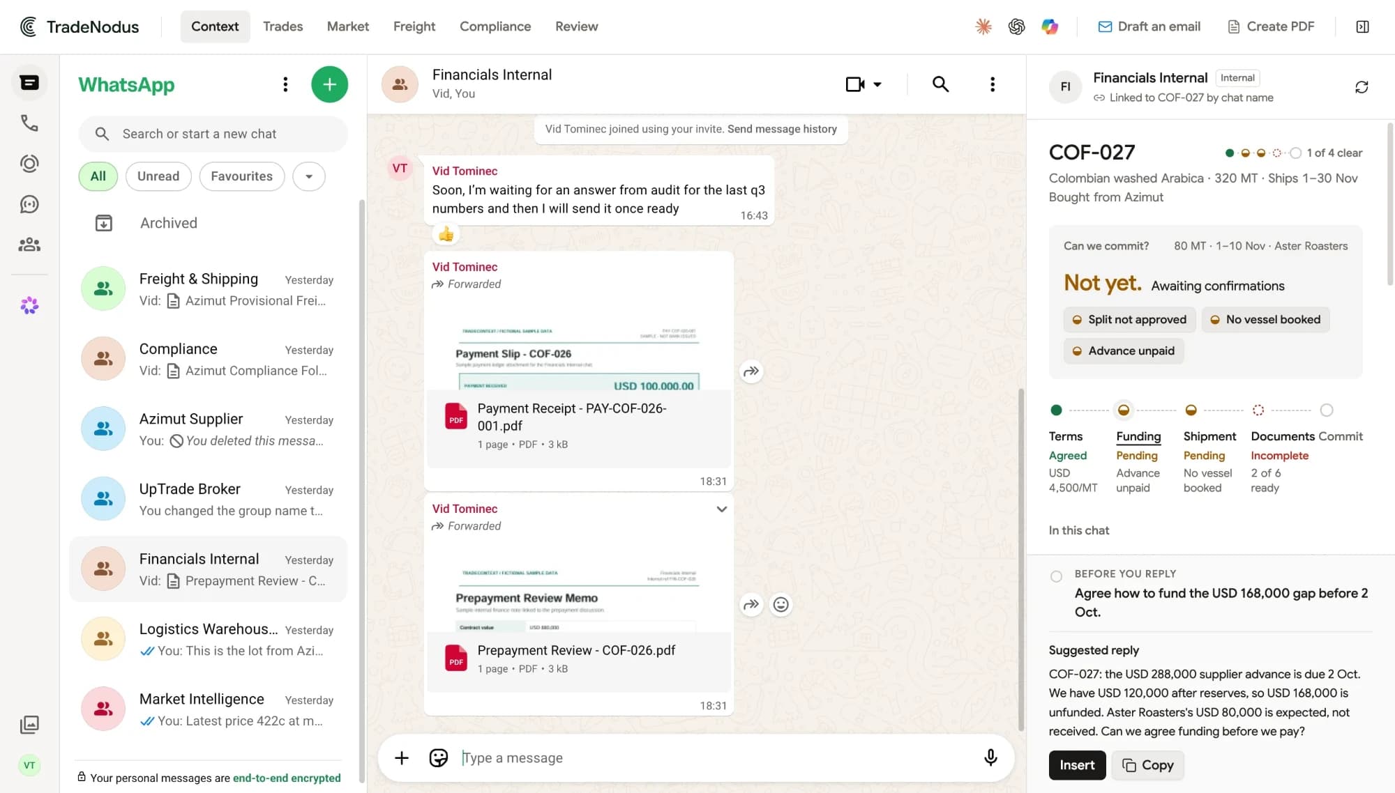Open the Copilot assistant icon
Screen dimensions: 1395x793
[x=1050, y=26]
